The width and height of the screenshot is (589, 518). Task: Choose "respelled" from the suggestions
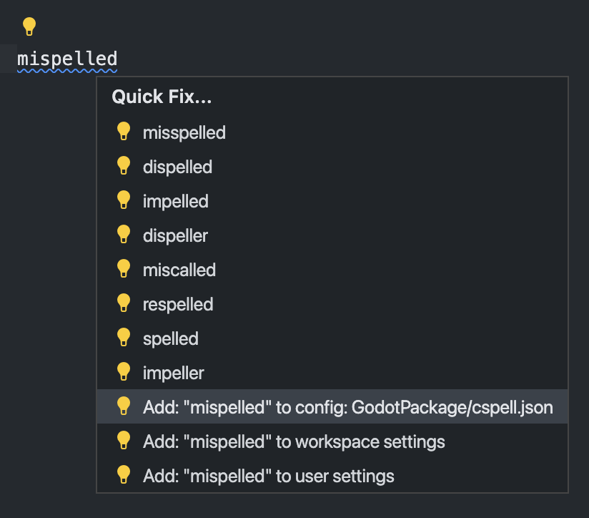178,304
